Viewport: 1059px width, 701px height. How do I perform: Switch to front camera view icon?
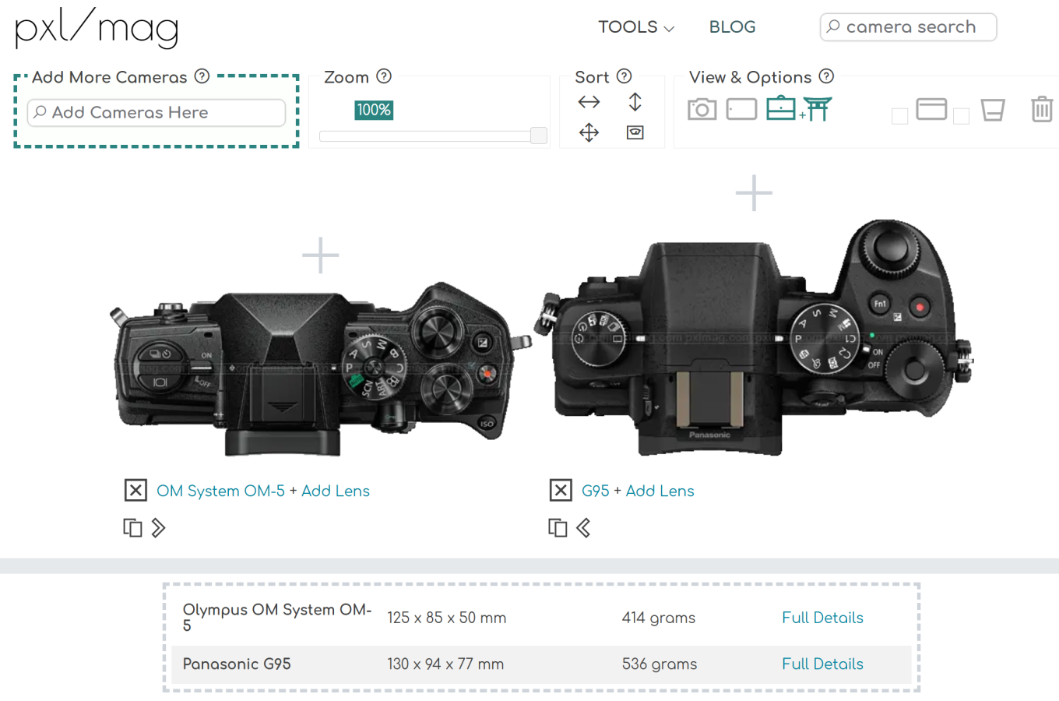coord(702,109)
